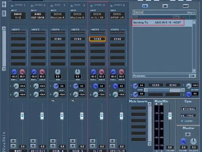The width and height of the screenshot is (202, 152).
Task: Select the SEND insert on DOCK Mic/Line B
Action: coord(78,39)
